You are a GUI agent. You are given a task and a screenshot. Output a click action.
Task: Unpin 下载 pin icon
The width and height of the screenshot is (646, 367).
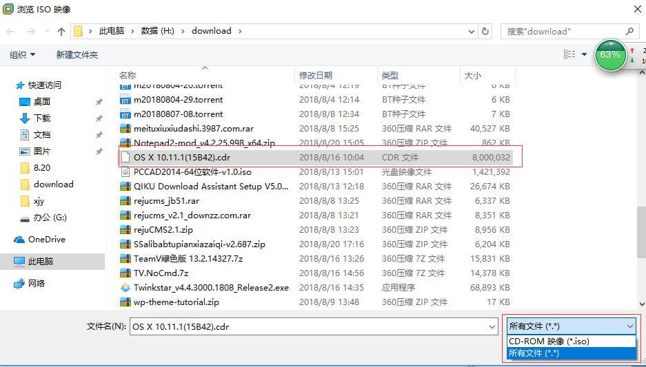pos(99,118)
